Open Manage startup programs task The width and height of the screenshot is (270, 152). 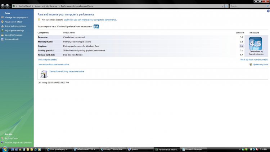click(x=16, y=17)
